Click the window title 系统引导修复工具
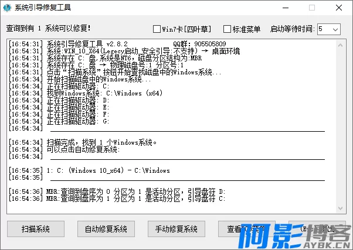 pyautogui.click(x=43, y=8)
